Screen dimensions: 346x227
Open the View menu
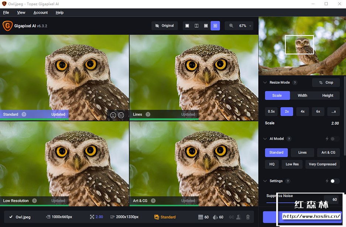tap(21, 13)
